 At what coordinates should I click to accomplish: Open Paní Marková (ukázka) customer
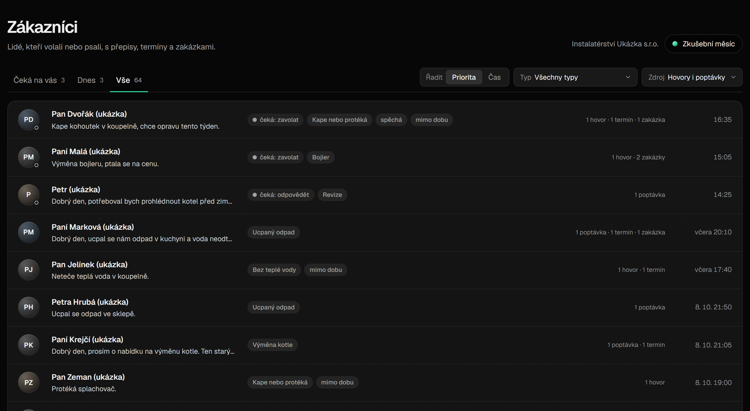pos(375,232)
